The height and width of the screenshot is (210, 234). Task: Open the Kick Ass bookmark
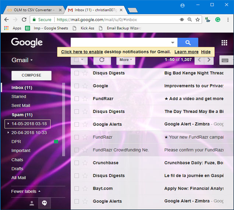click(x=84, y=28)
